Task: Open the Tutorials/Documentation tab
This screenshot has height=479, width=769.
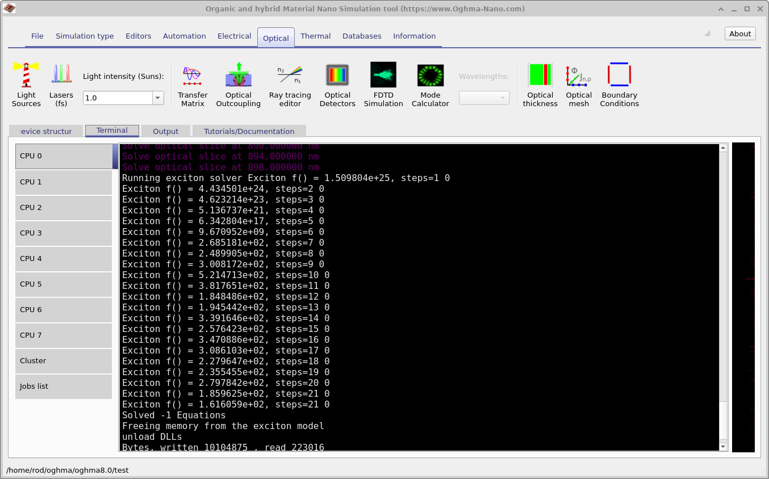Action: (249, 131)
